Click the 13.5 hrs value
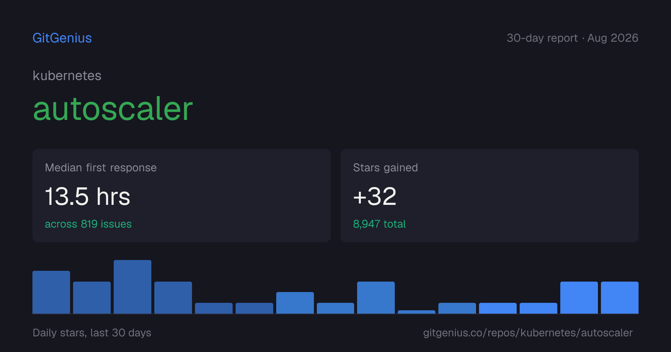The height and width of the screenshot is (352, 671). (x=88, y=196)
